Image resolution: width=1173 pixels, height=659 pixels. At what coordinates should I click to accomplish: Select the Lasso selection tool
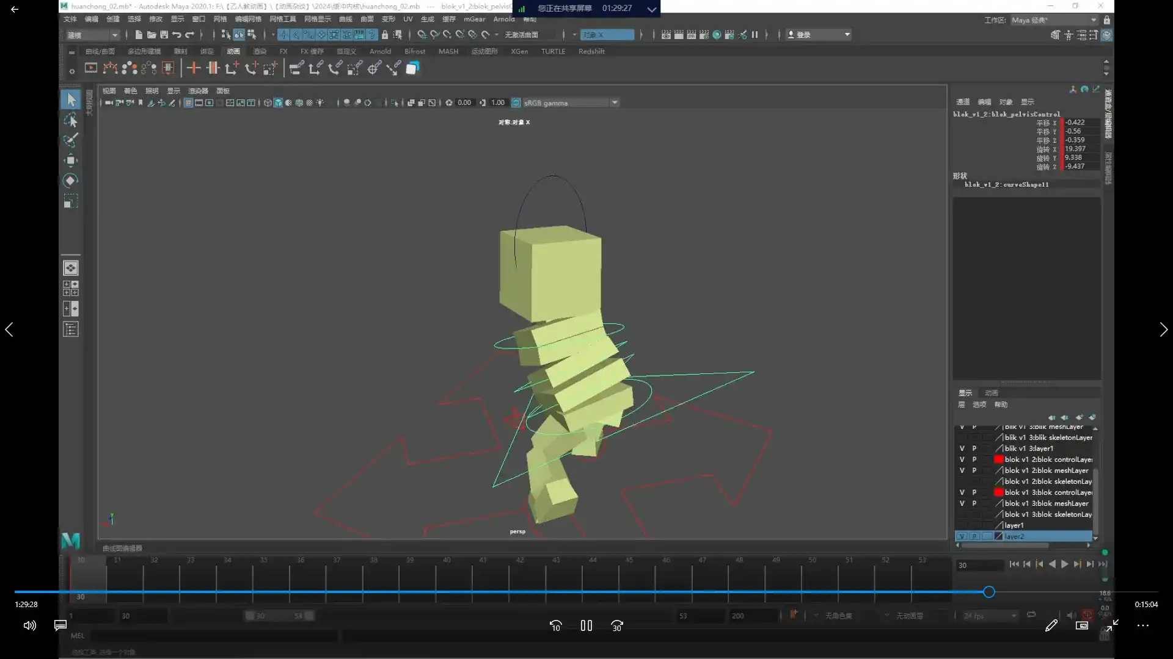70,120
